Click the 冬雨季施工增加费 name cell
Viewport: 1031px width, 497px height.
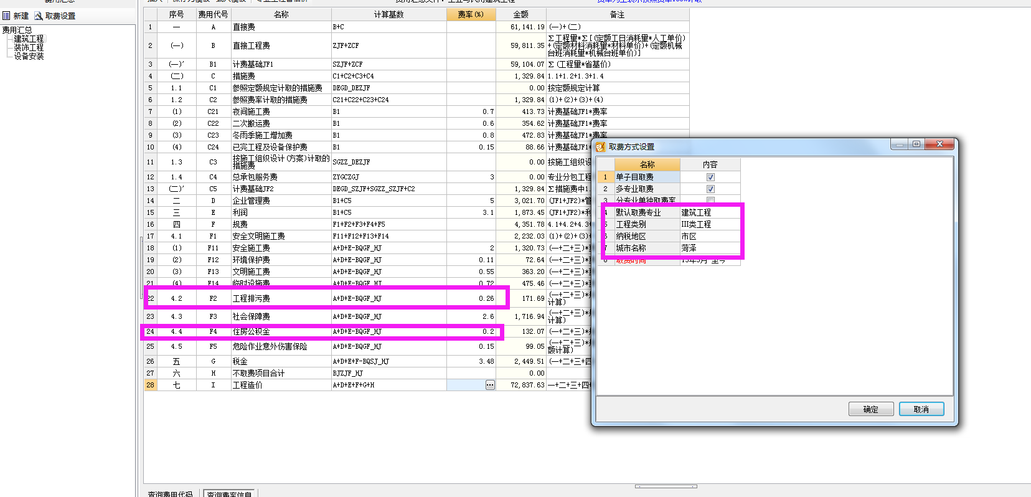(281, 135)
